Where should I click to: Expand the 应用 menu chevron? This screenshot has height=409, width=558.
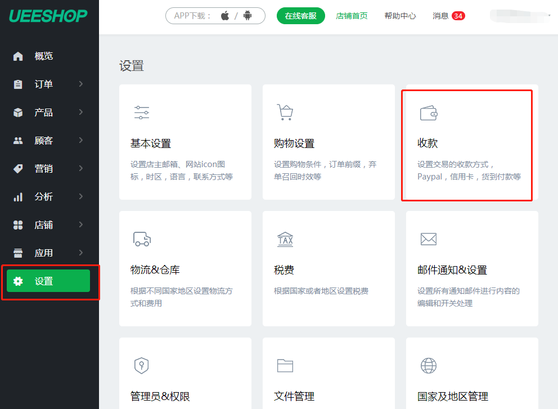pyautogui.click(x=81, y=253)
